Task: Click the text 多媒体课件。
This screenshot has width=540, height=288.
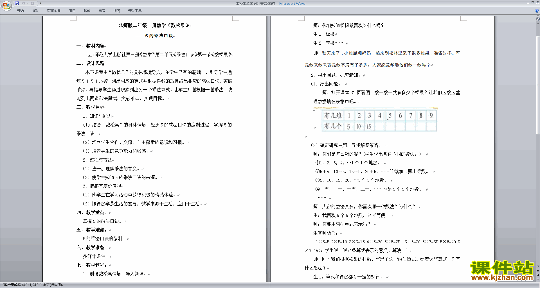Action: pos(96,256)
